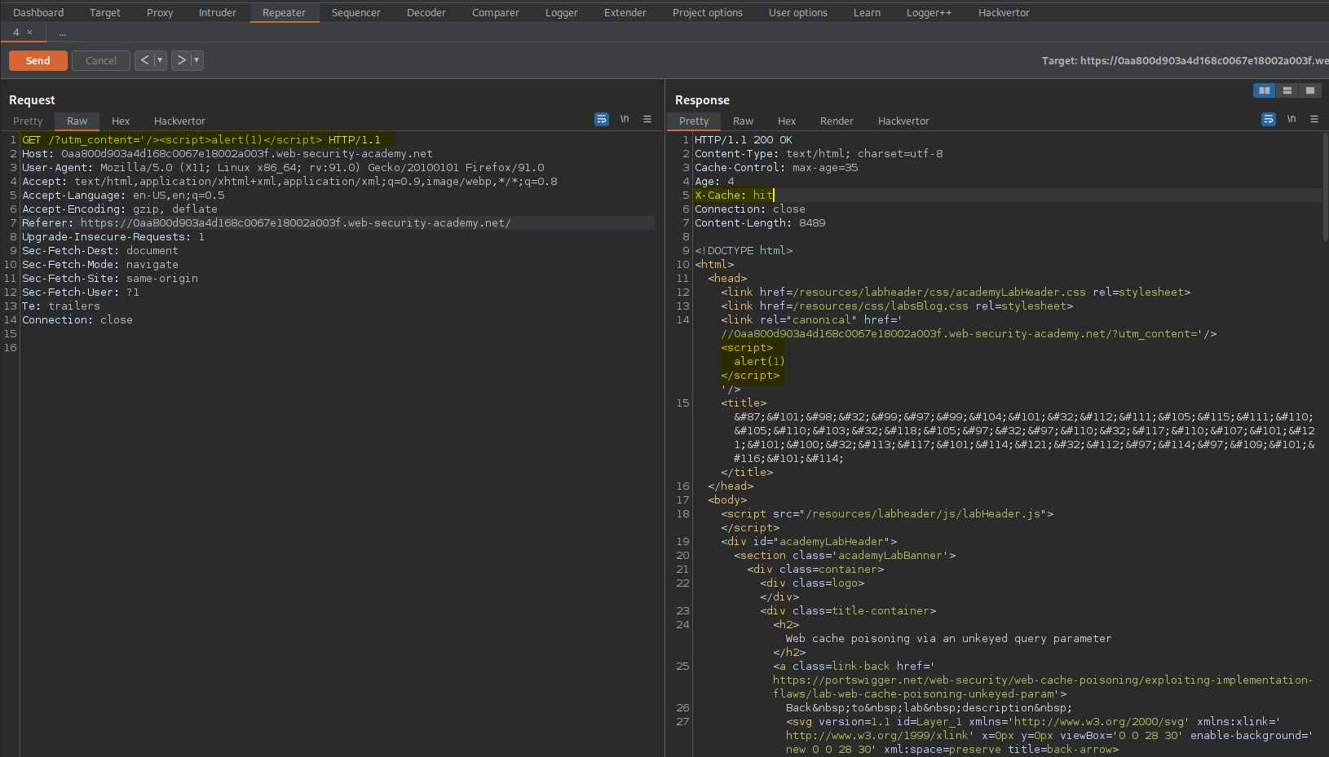Close Repeater tab 4
The image size is (1329, 757).
[x=30, y=33]
